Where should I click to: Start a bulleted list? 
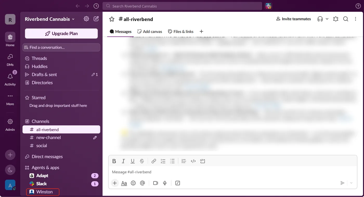172,161
